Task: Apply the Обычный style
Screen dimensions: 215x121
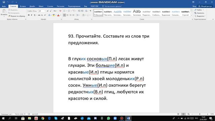Action: [98, 13]
